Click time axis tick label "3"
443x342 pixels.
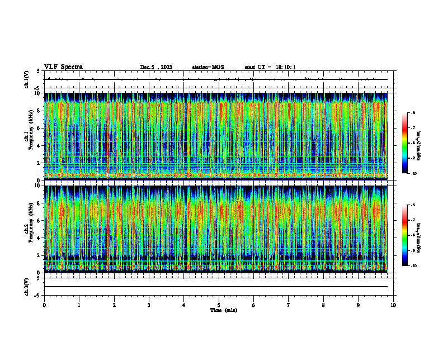[x=149, y=305]
